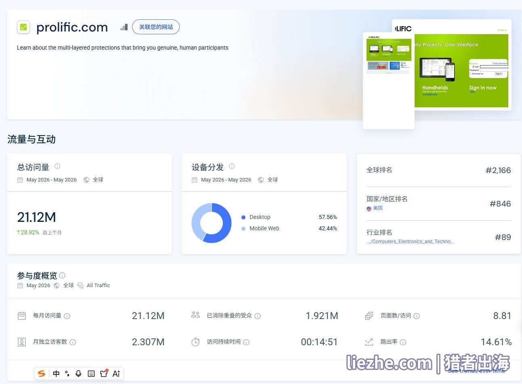Click the 14.61% bounce rate value
The image size is (522, 384).
coord(496,342)
